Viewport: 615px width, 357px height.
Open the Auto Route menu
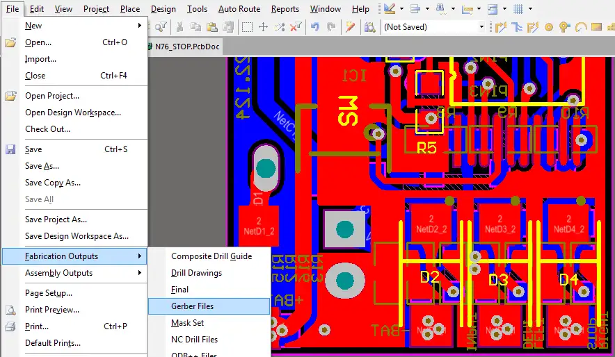coord(239,8)
